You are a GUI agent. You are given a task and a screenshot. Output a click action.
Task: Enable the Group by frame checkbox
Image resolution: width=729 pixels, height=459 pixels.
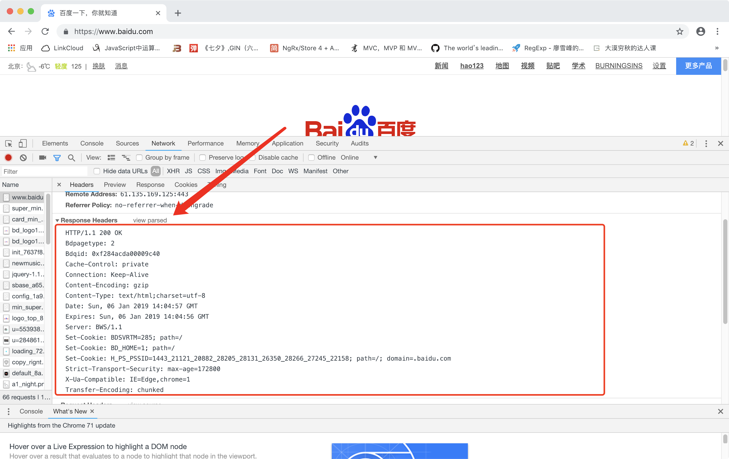click(x=139, y=158)
